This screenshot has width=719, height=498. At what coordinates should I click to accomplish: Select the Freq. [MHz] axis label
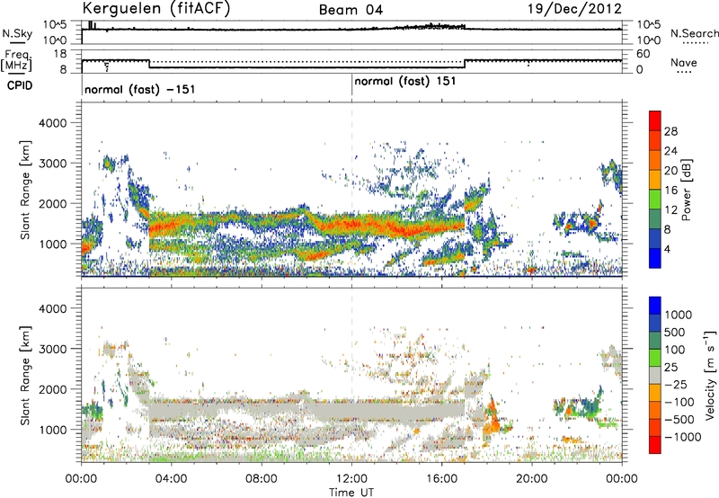pyautogui.click(x=17, y=60)
